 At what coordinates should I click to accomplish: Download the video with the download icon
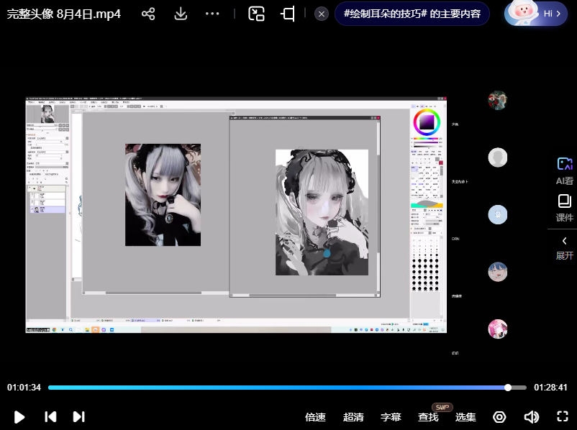tap(181, 14)
